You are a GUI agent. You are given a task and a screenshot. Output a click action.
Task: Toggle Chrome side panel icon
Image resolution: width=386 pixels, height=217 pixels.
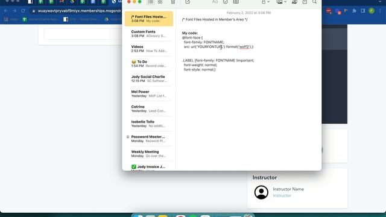click(x=363, y=11)
